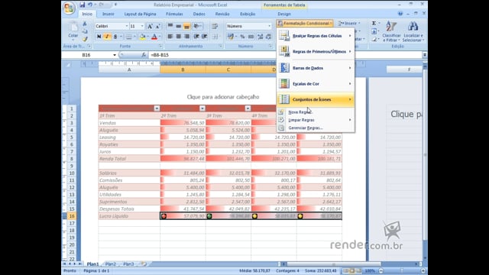Click insert function fx button
Image resolution: width=489 pixels, height=275 pixels.
point(144,55)
